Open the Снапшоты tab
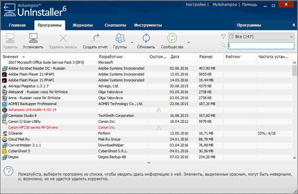This screenshot has height=194, width=298. (x=115, y=25)
